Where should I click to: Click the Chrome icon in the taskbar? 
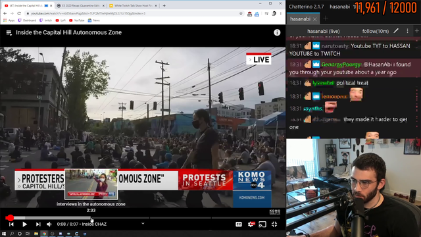[44, 234]
